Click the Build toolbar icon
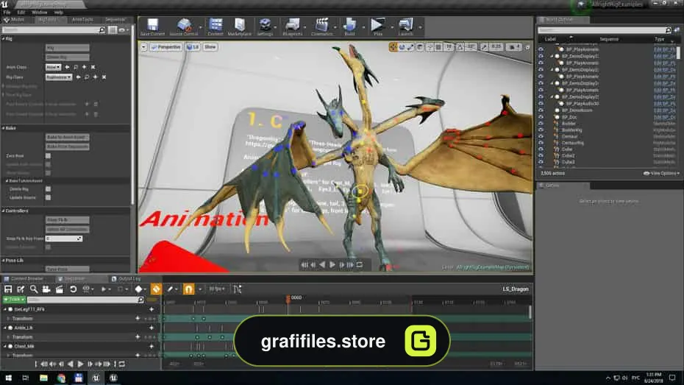This screenshot has width=684, height=385. 350,27
